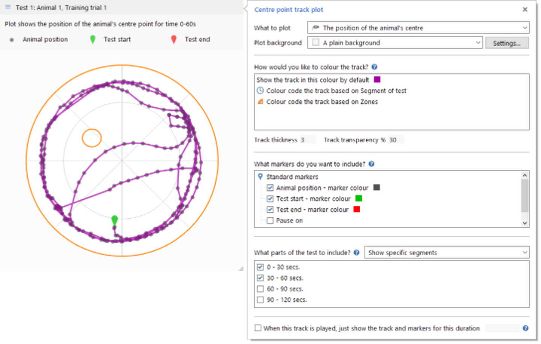Close the Centre point track plot panel
The image size is (541, 344).
(x=525, y=10)
